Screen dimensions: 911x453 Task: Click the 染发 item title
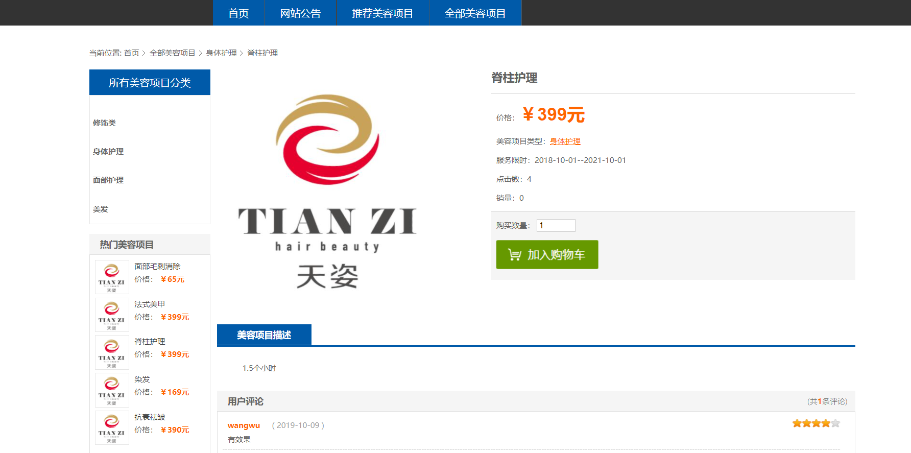142,379
